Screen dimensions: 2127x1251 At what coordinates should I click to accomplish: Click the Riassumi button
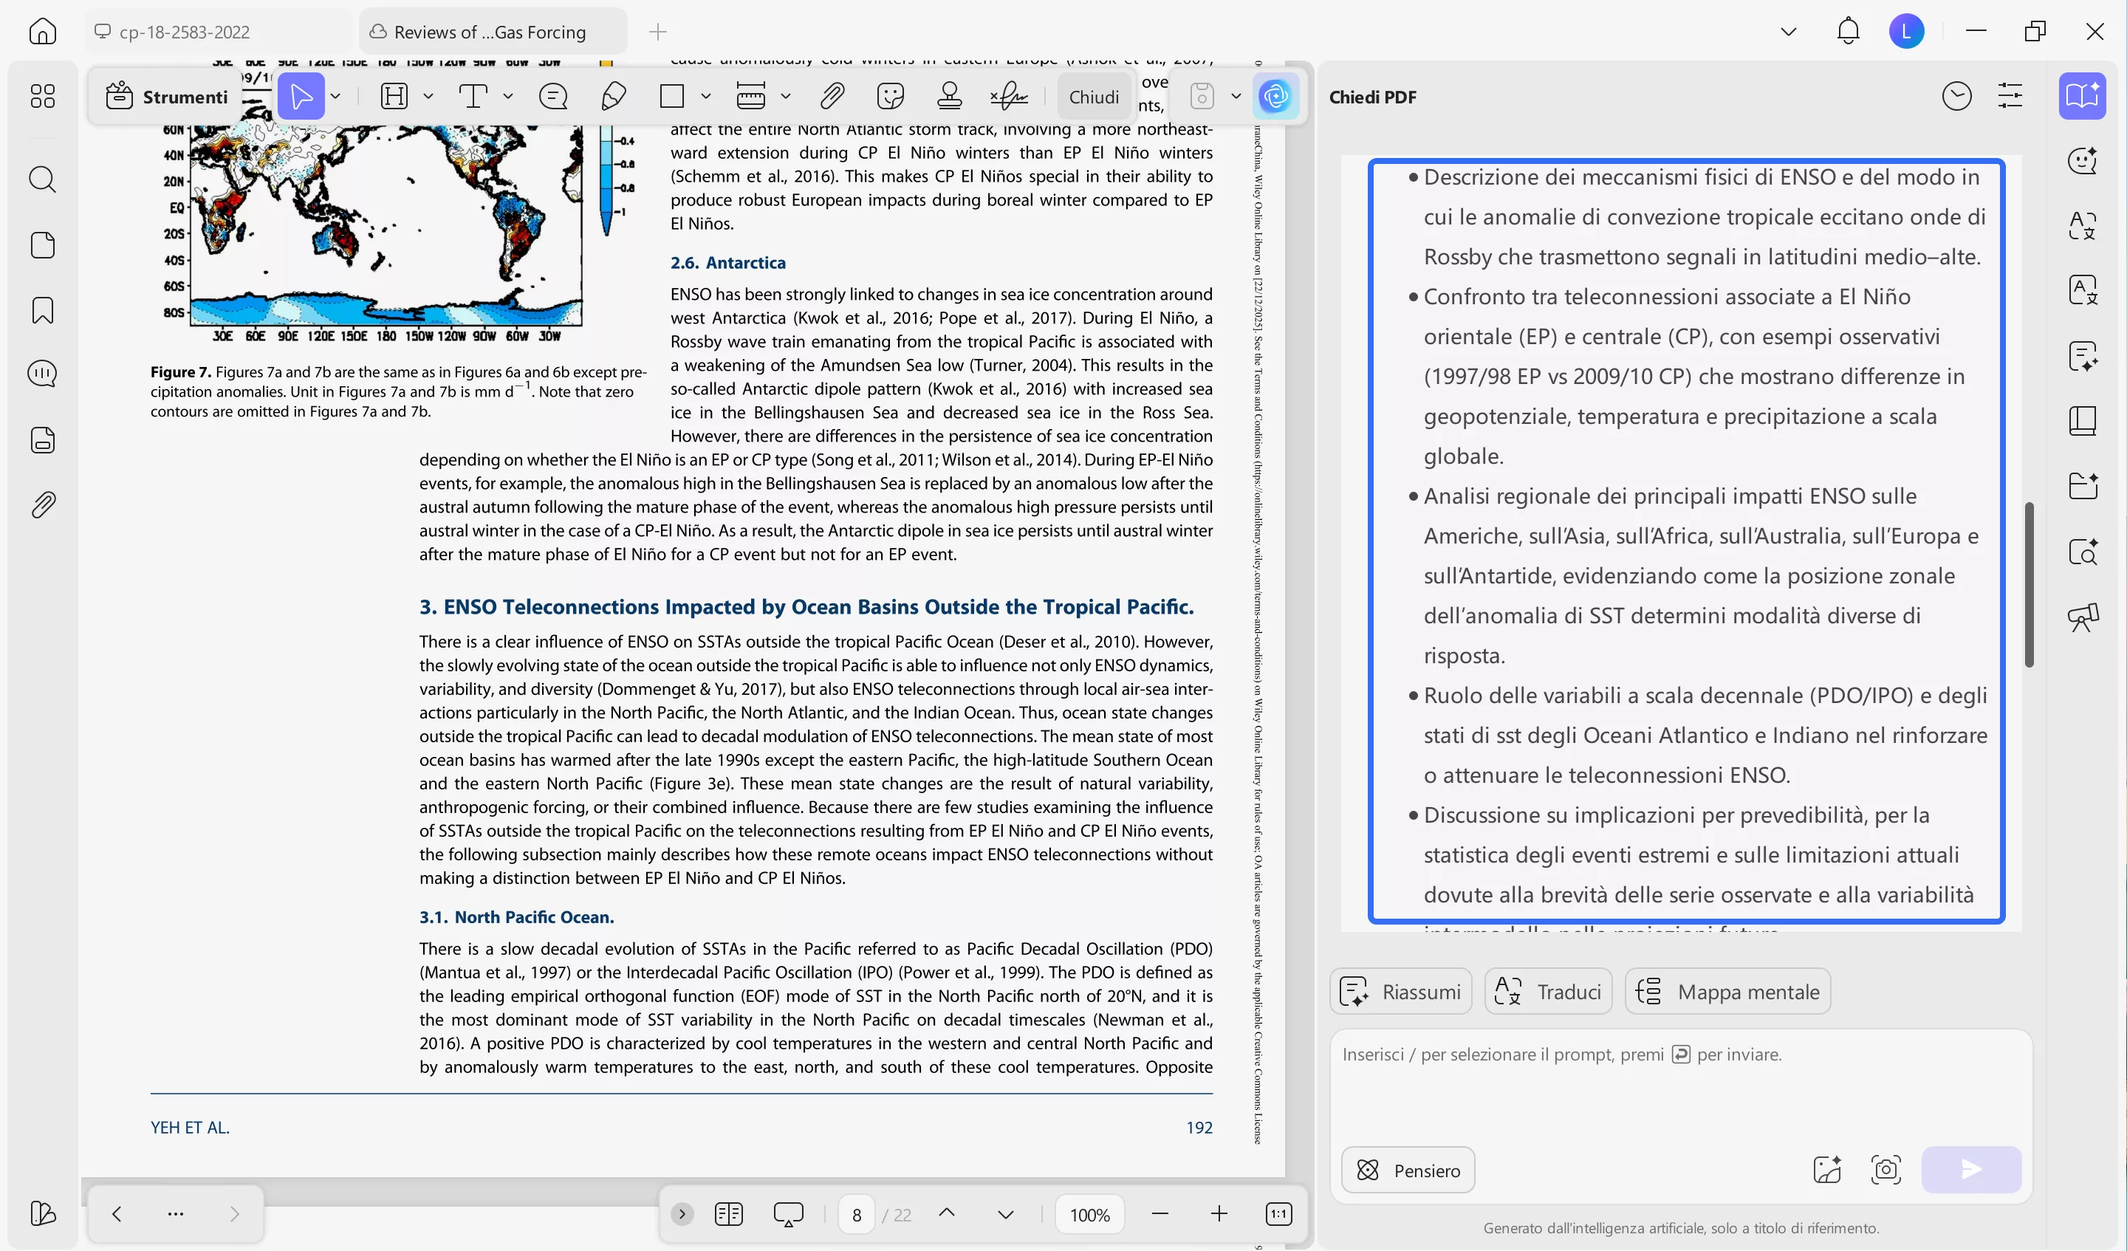click(x=1401, y=992)
